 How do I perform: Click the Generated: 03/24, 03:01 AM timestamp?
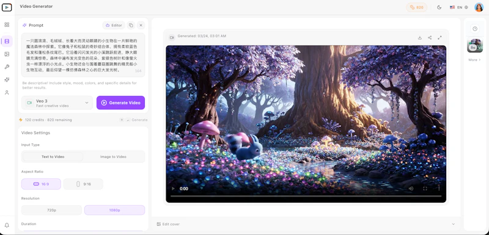tap(202, 36)
